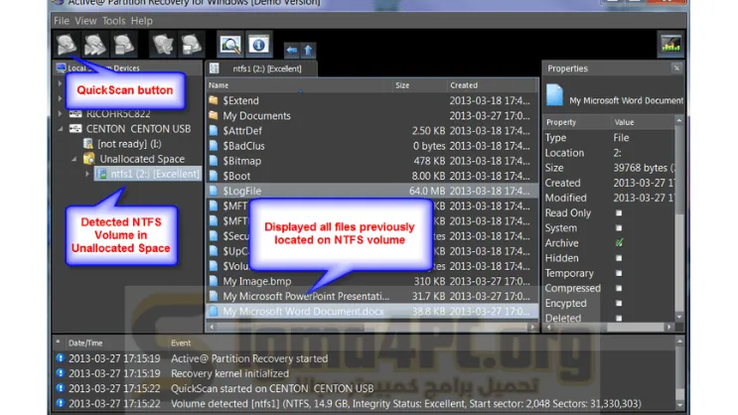Click the second disk scan toolbar icon
Viewport: 738px width, 415px height.
coord(95,44)
